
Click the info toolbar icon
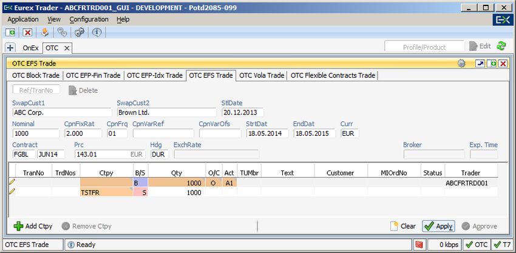97,32
